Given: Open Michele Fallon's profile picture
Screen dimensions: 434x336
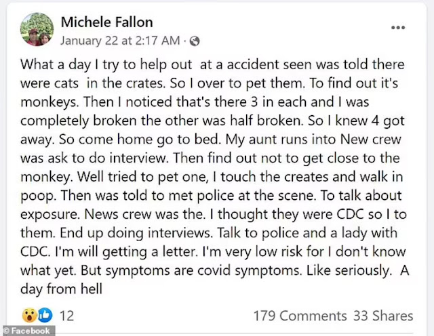Looking at the screenshot, I should [x=37, y=29].
